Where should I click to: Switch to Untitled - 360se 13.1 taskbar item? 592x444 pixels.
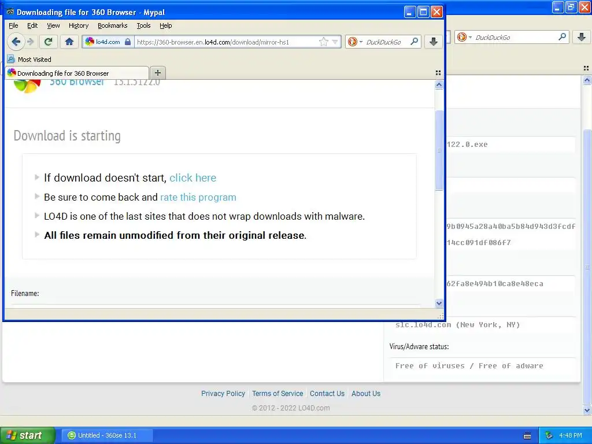click(107, 435)
